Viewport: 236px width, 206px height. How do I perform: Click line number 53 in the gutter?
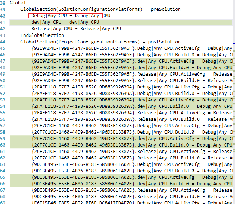click(x=3, y=100)
